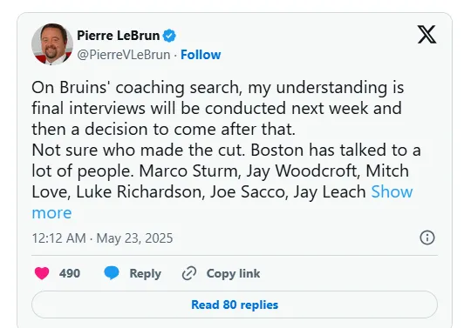Open the tweet info circle icon
This screenshot has width=464, height=328.
pyautogui.click(x=427, y=238)
